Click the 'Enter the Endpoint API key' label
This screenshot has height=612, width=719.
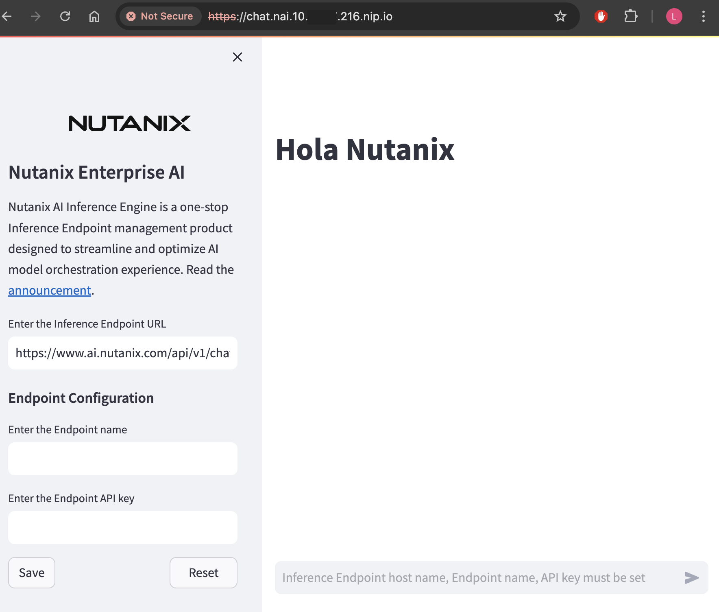(x=71, y=498)
